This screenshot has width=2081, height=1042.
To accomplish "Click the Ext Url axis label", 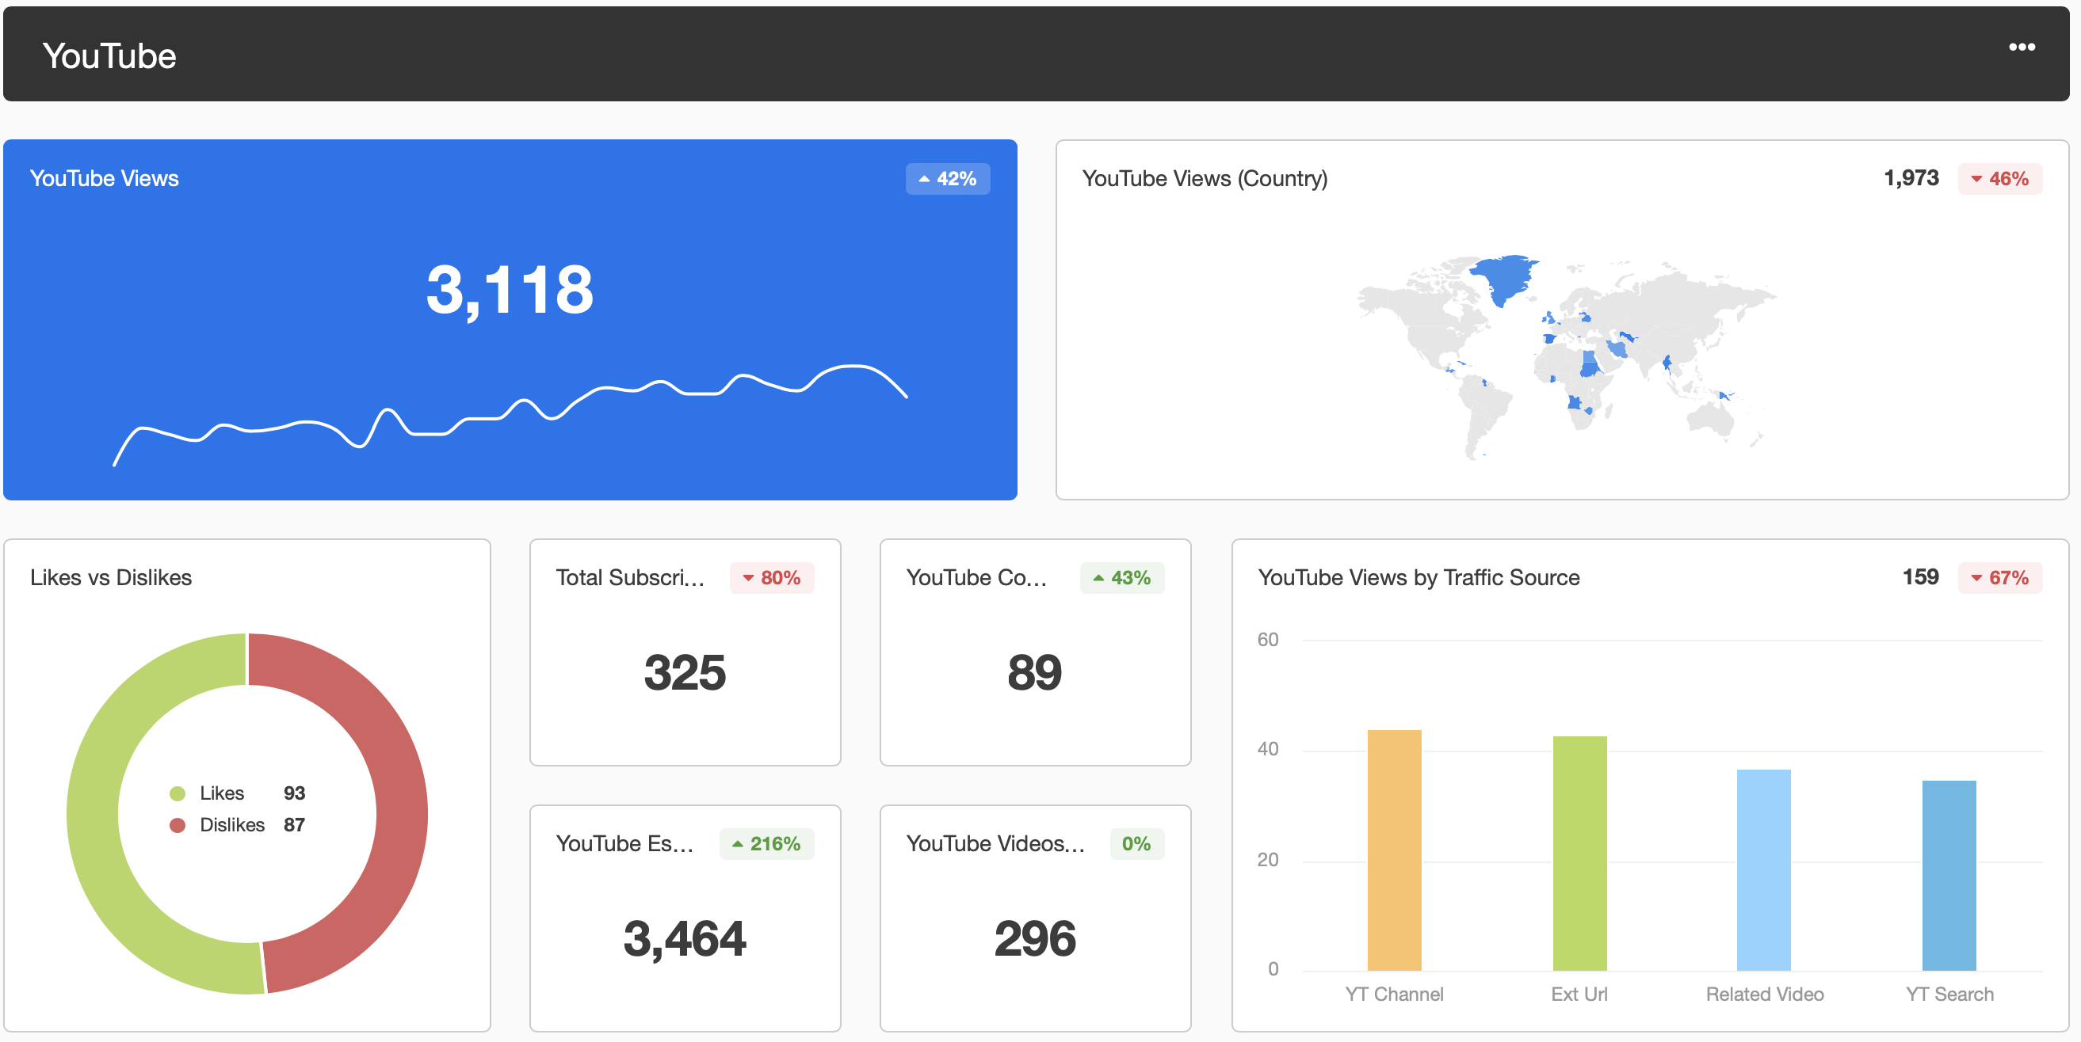I will click(1579, 994).
